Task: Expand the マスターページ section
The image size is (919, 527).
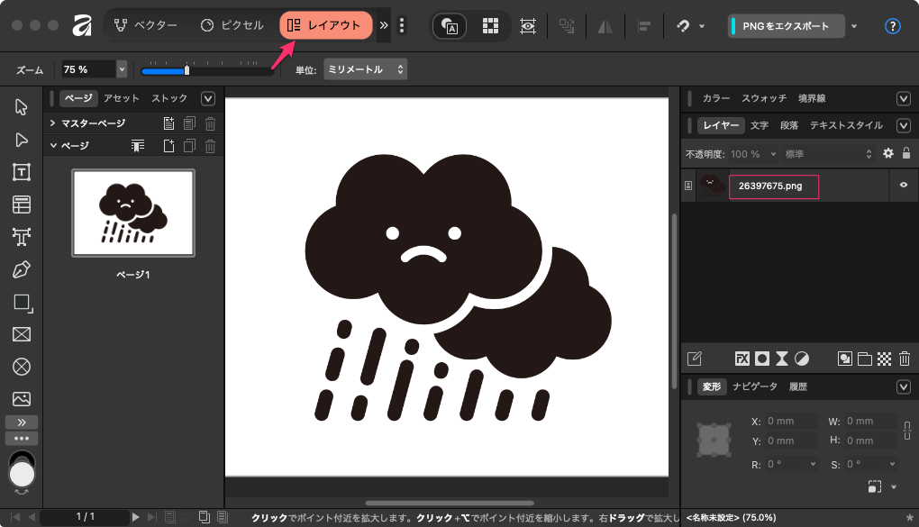Action: coord(53,123)
